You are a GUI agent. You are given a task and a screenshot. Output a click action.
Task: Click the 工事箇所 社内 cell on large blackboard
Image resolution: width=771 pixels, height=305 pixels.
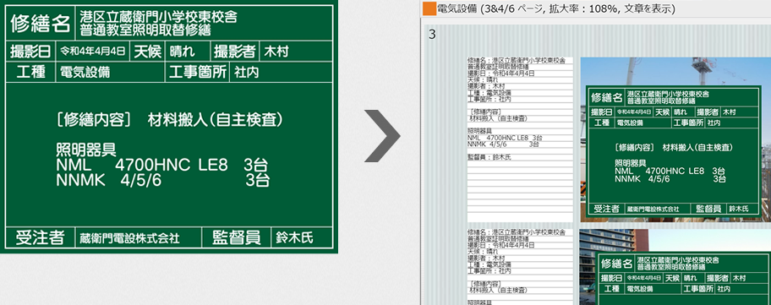click(x=249, y=73)
